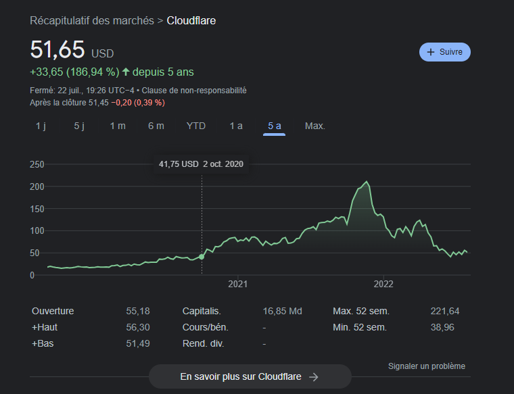This screenshot has height=394, width=514.
Task: Click the Fermé: 22 juil. timestamp text
Action: pos(82,91)
